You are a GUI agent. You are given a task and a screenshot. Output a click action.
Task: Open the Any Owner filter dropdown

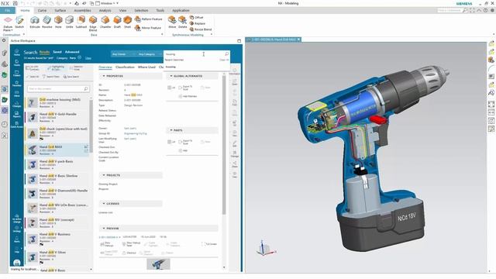(123, 54)
